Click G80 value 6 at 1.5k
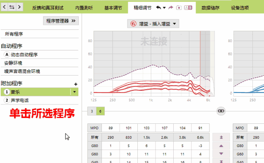Image resolution: width=264 pixels, height=163 pixels. [146, 146]
